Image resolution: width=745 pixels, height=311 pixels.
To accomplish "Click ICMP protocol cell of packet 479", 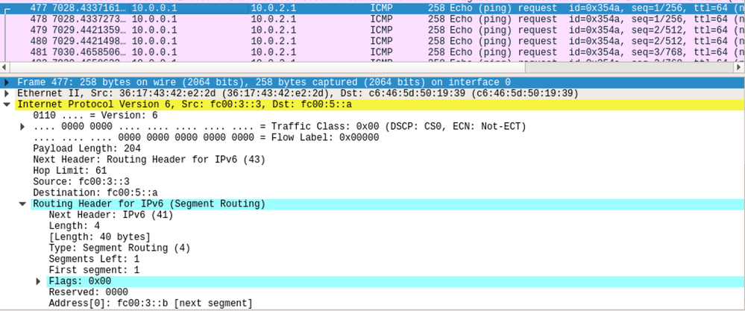I will point(382,30).
